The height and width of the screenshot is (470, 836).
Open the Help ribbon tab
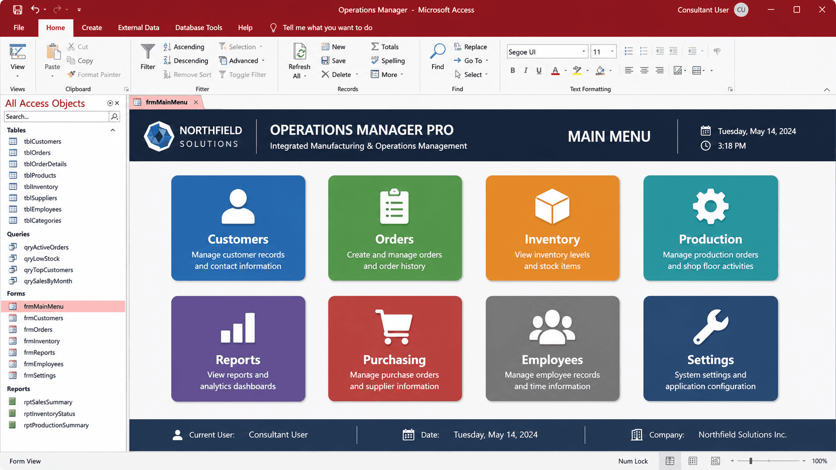pos(245,27)
